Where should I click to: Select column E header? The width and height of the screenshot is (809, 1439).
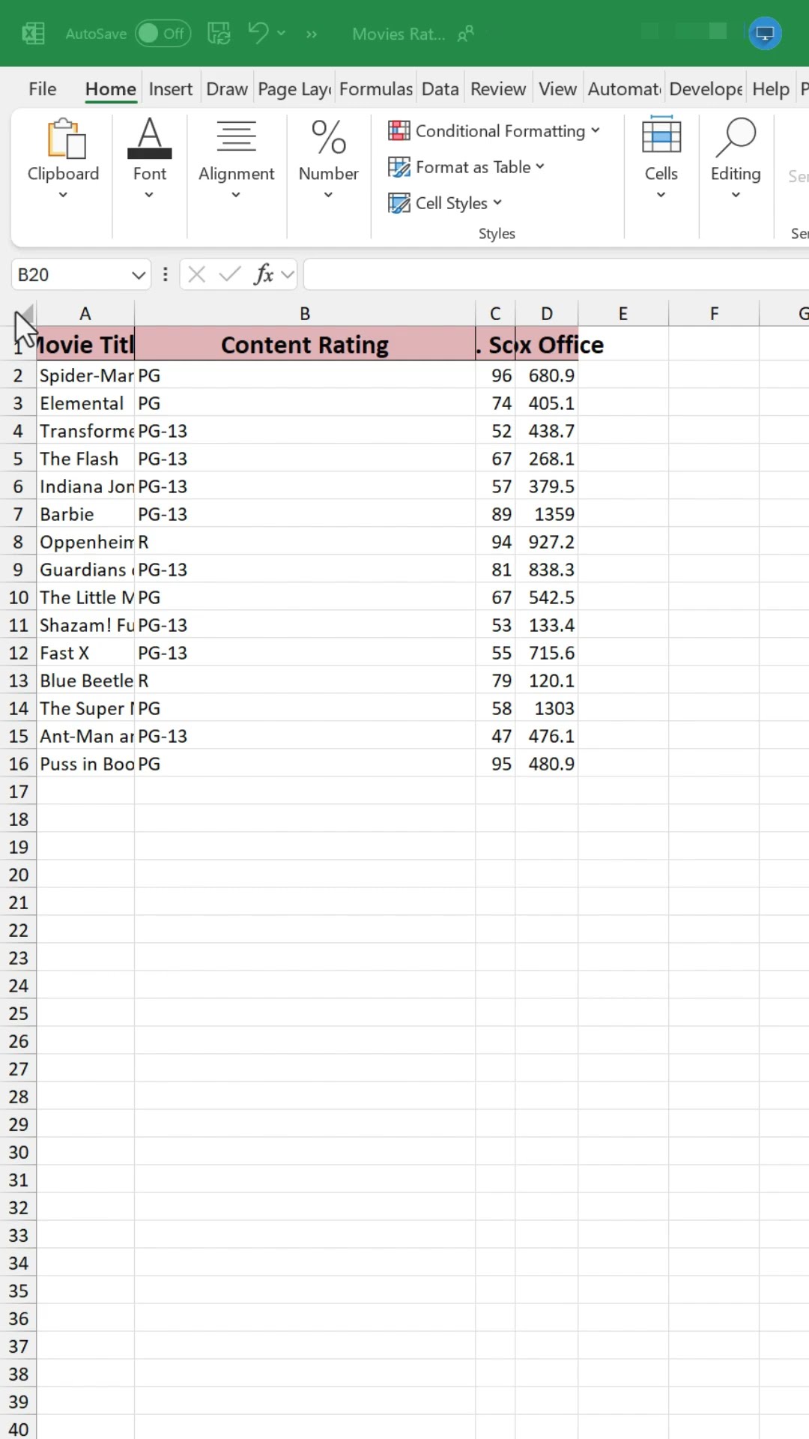click(623, 314)
